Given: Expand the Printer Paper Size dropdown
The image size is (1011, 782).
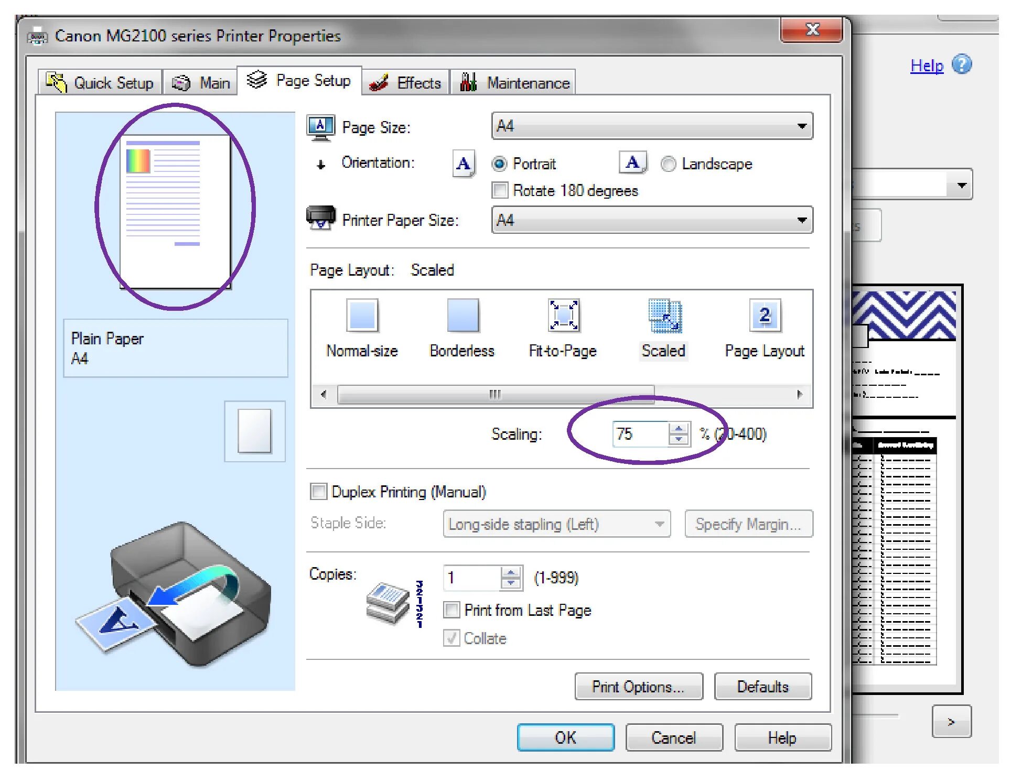Looking at the screenshot, I should (652, 220).
